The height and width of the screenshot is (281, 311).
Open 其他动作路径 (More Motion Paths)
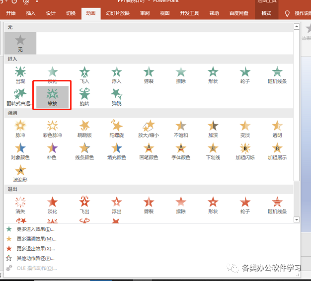(35, 258)
